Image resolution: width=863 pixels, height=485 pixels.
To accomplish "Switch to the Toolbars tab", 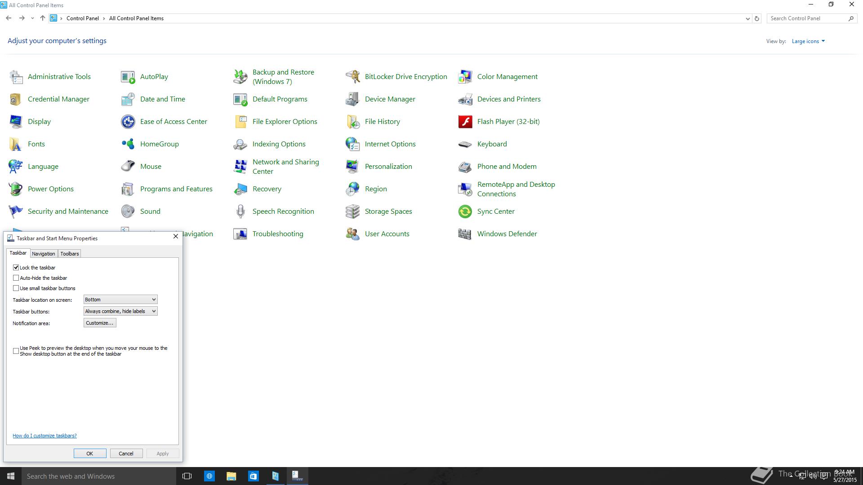I will [70, 254].
